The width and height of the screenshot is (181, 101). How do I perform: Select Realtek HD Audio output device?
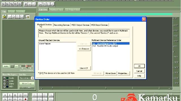coord(111,46)
